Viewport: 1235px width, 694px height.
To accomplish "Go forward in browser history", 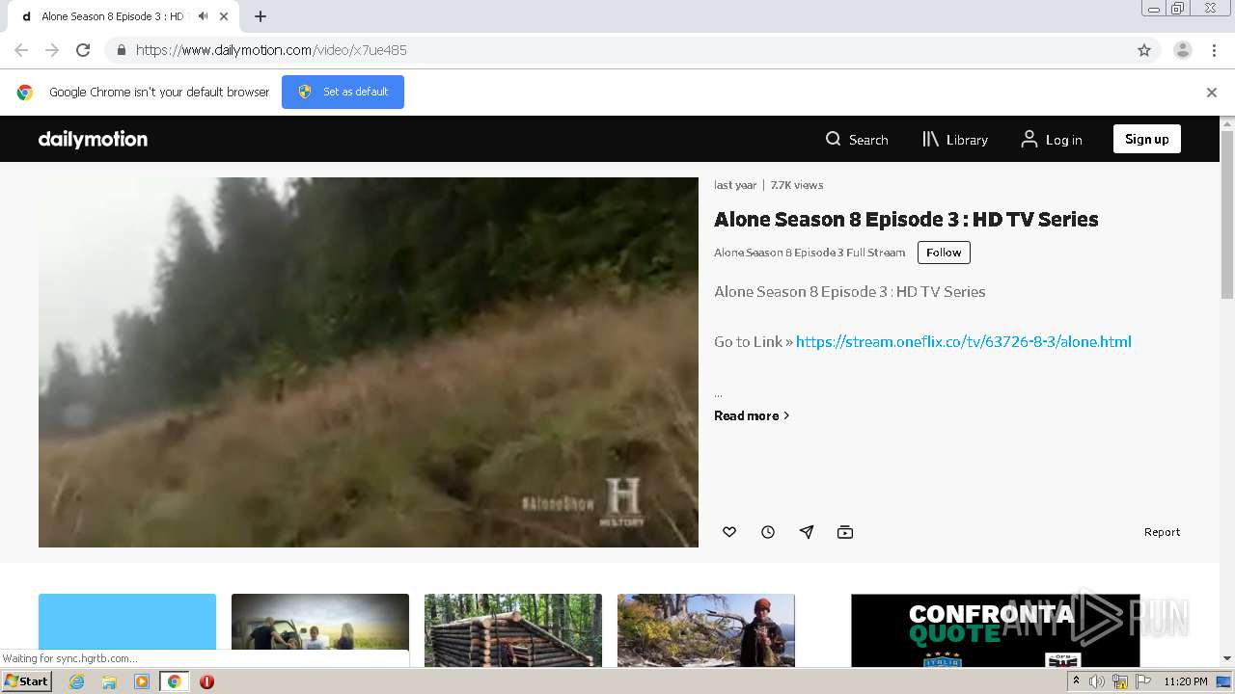I will point(52,50).
